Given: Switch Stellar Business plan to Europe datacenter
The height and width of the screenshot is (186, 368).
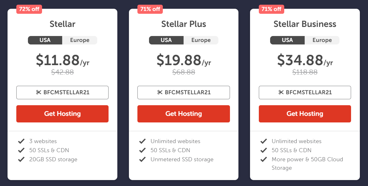Looking at the screenshot, I should point(322,40).
